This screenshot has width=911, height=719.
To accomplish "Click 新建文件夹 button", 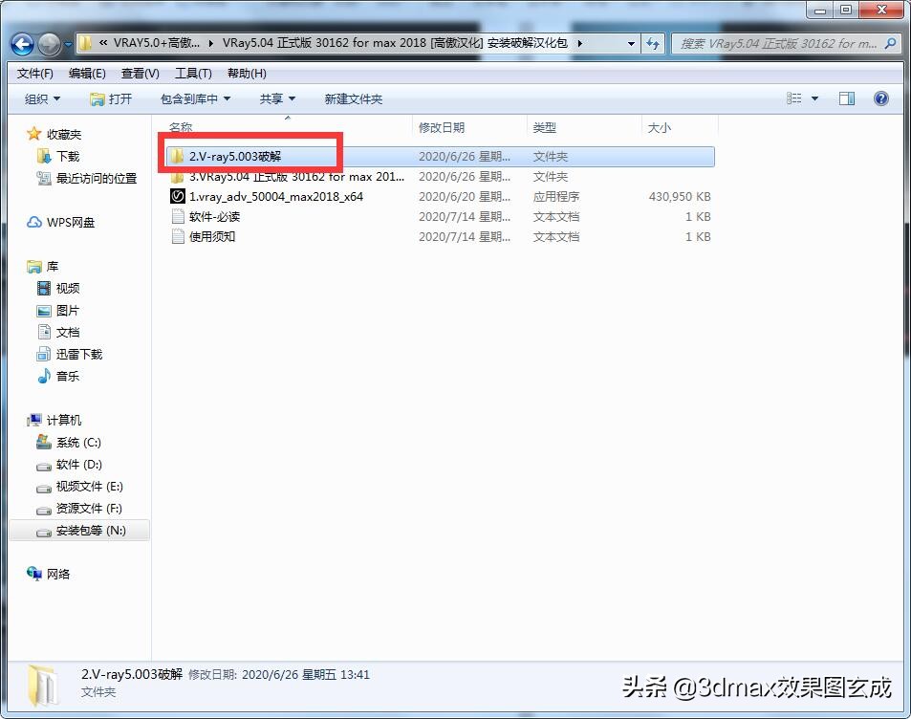I will [x=354, y=98].
